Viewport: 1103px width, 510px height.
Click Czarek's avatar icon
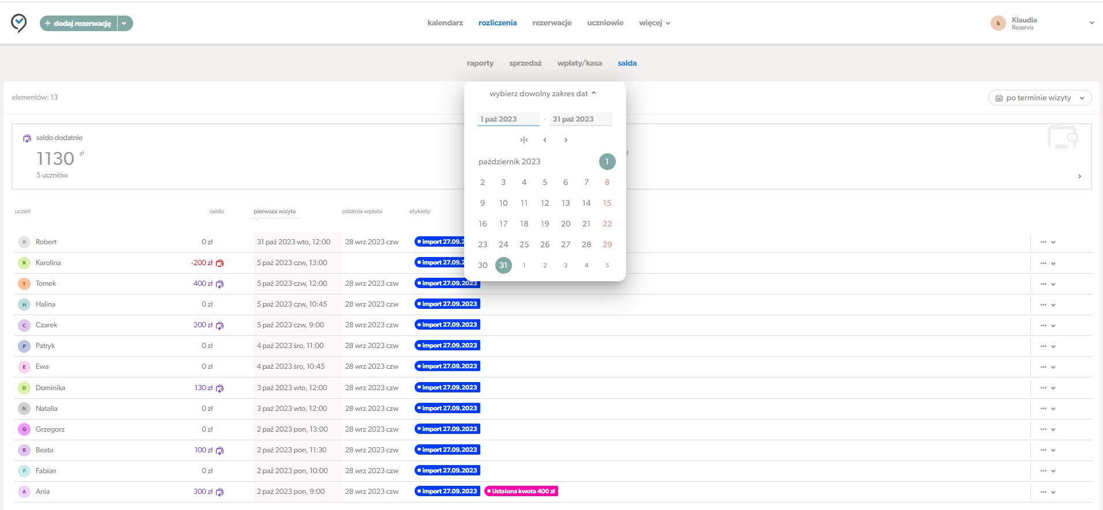[24, 325]
